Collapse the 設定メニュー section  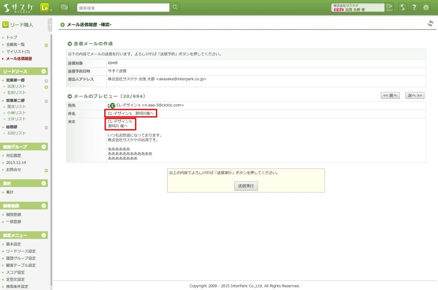pyautogui.click(x=44, y=236)
